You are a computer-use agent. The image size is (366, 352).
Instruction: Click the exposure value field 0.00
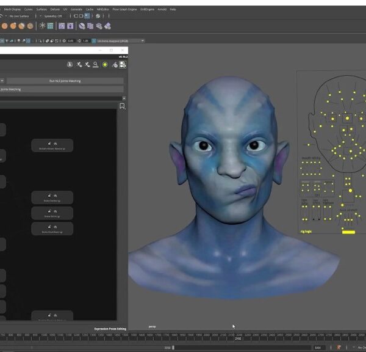(x=71, y=41)
